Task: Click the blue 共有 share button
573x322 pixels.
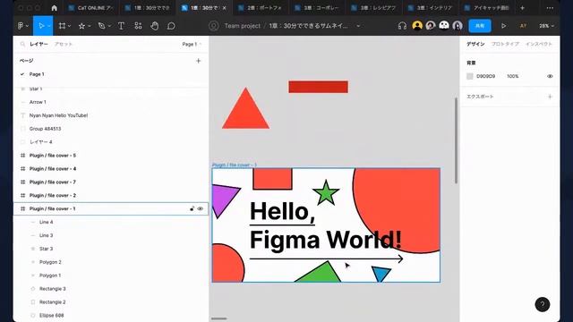Action: click(480, 26)
